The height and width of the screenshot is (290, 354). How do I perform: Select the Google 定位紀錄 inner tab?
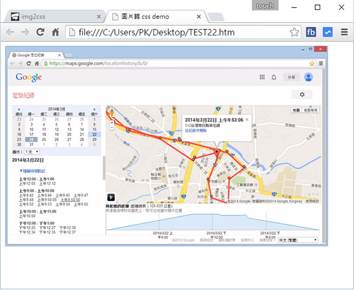pyautogui.click(x=36, y=55)
